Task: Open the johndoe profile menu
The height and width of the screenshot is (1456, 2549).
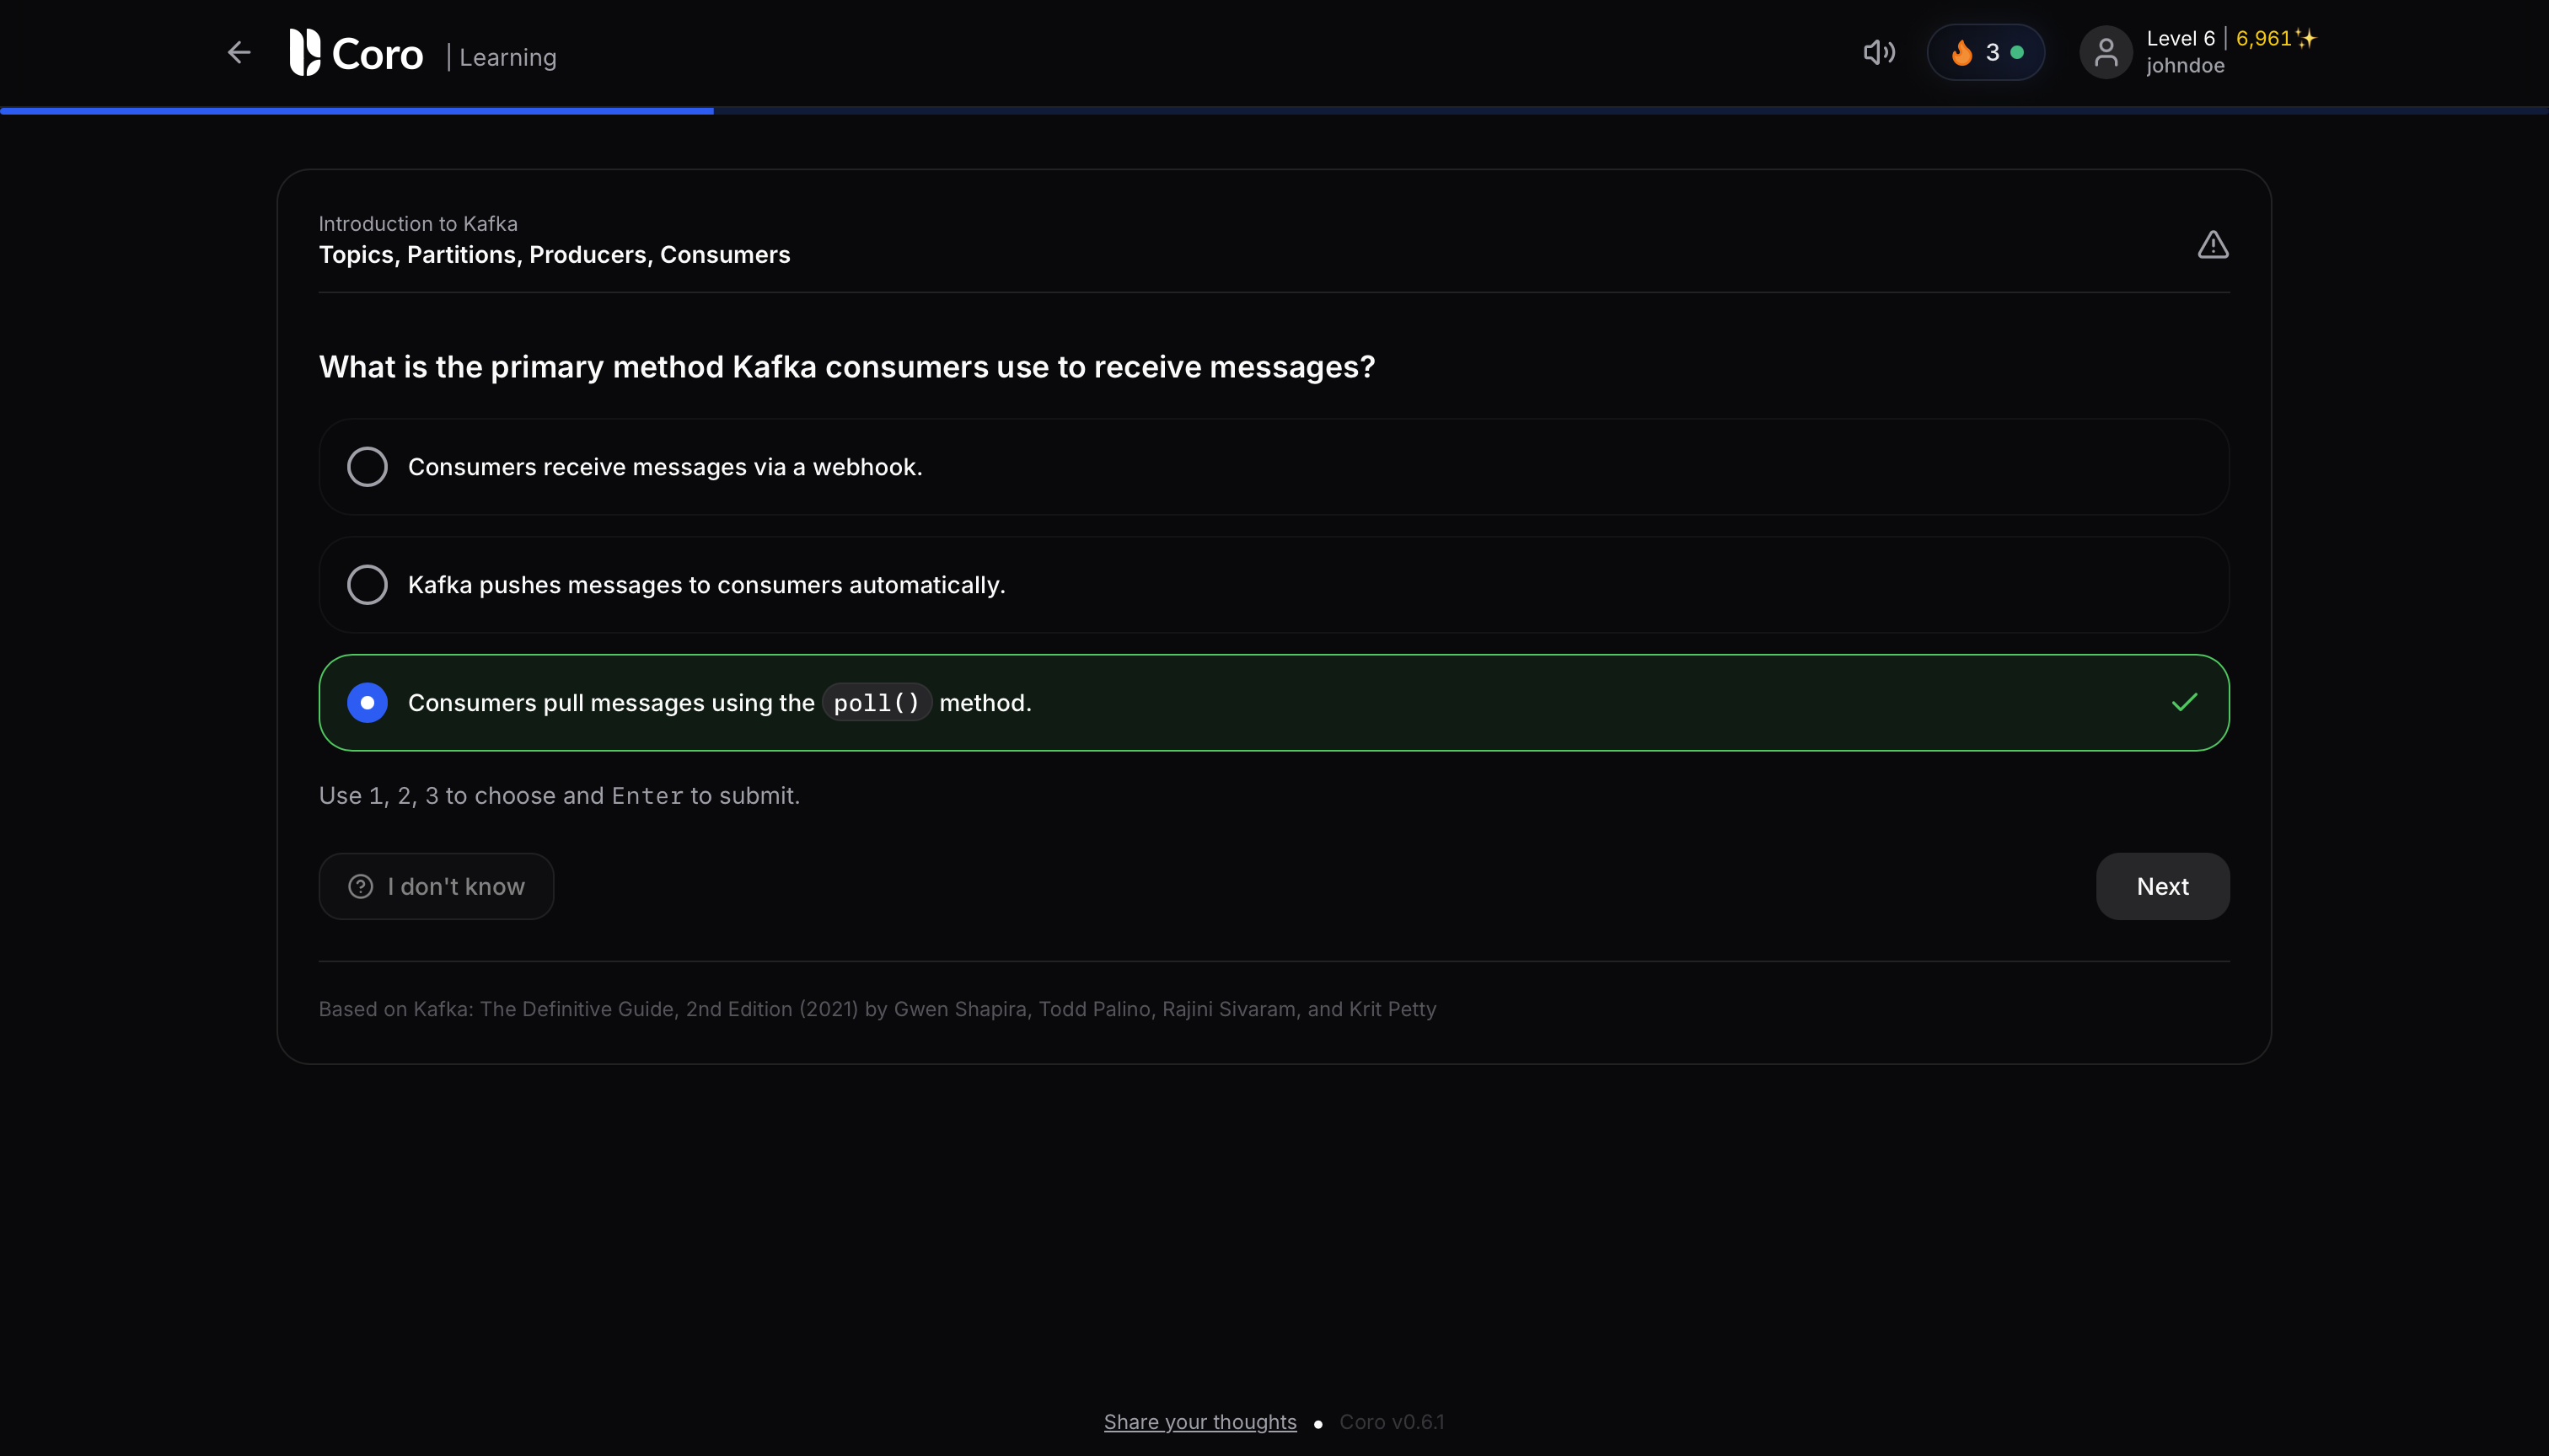Action: (x=2185, y=66)
